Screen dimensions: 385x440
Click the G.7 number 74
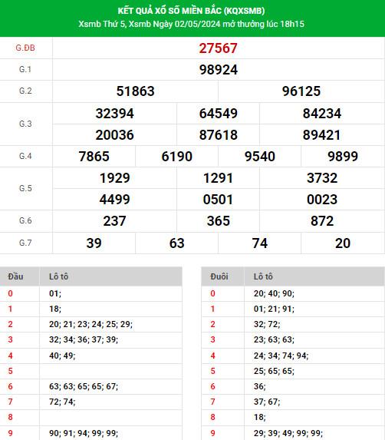tap(260, 243)
